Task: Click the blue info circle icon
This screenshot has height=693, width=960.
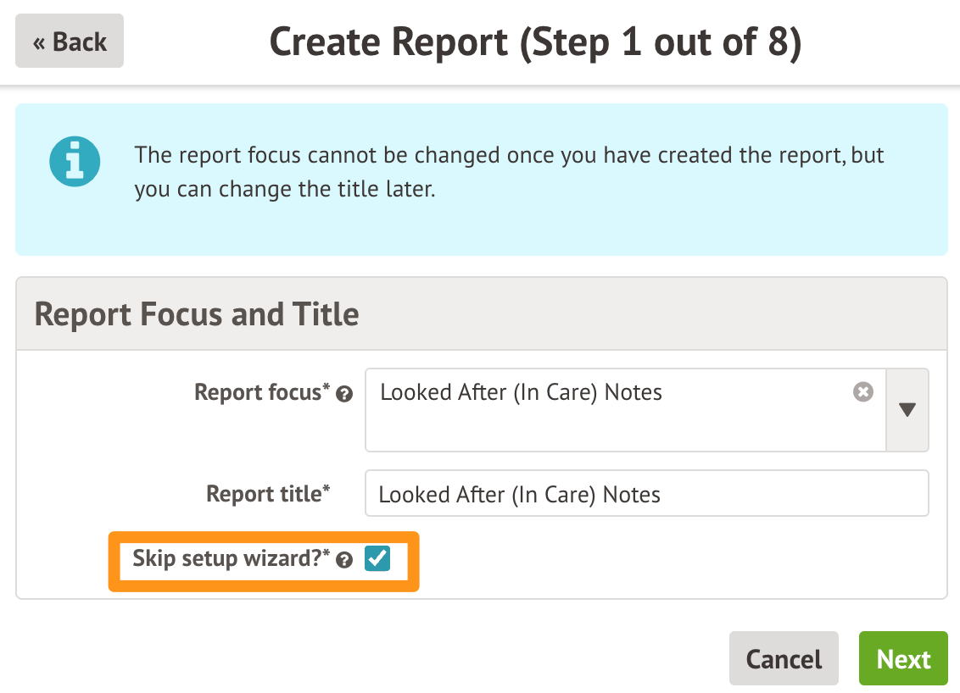Action: pos(75,162)
